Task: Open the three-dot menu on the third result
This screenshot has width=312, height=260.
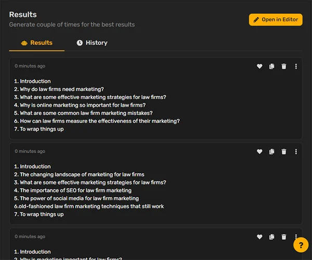Action: (296, 236)
